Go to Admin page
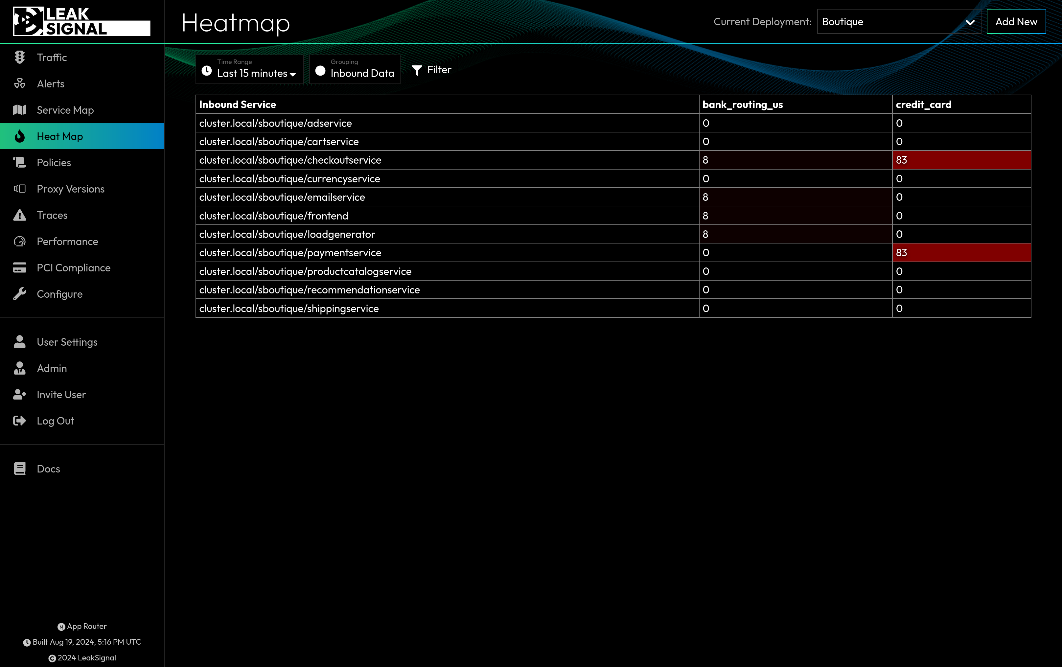 [82, 368]
